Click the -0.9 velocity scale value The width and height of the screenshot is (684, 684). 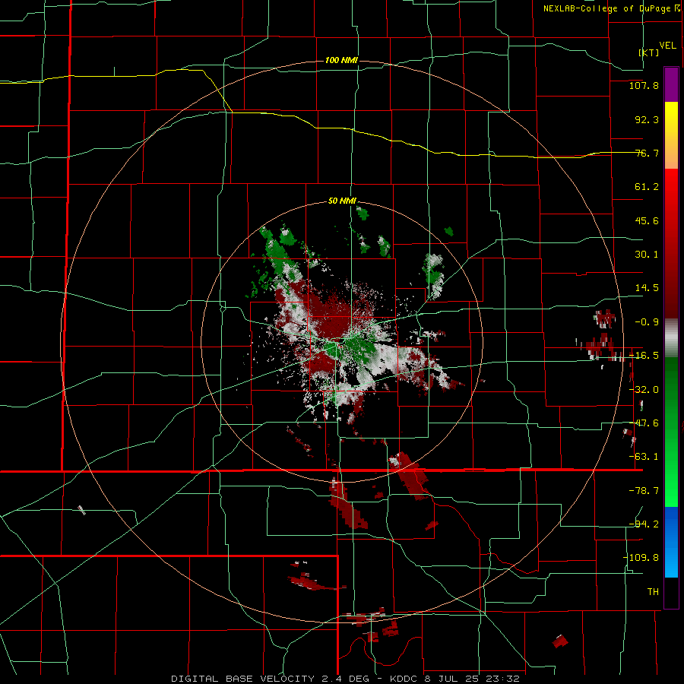(647, 322)
